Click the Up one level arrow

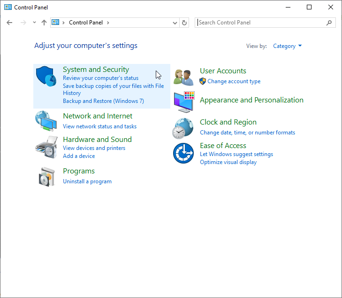[44, 23]
